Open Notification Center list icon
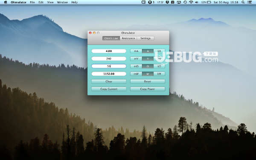Screen dimensions: 256x160 click(250, 2)
